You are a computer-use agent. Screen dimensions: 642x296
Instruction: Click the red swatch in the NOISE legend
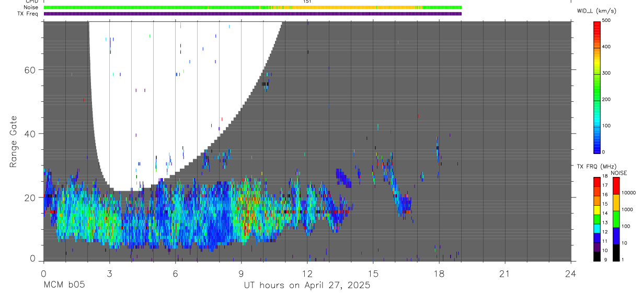click(x=616, y=186)
